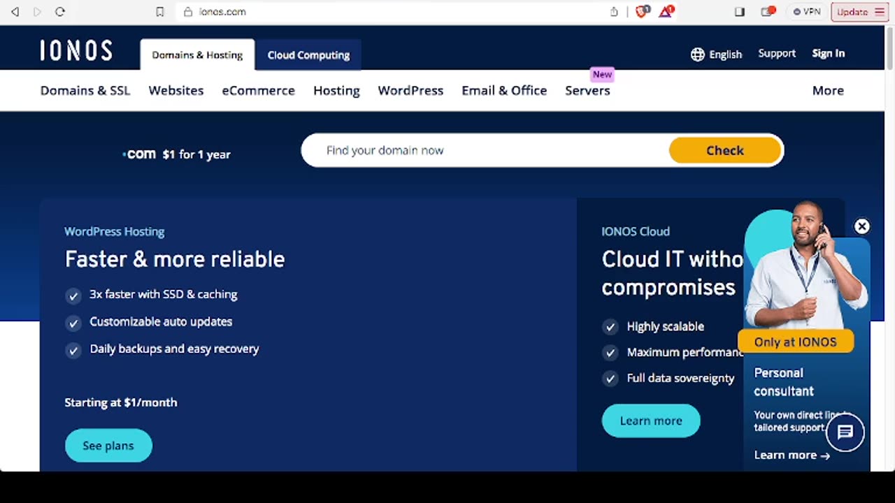Click the globe language icon
The height and width of the screenshot is (503, 895).
[697, 54]
